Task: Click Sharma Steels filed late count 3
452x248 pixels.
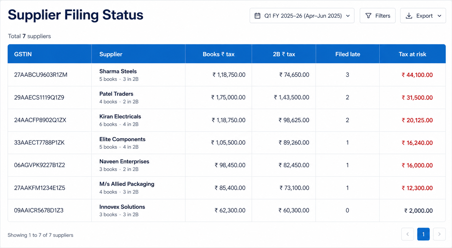Action: tap(347, 75)
